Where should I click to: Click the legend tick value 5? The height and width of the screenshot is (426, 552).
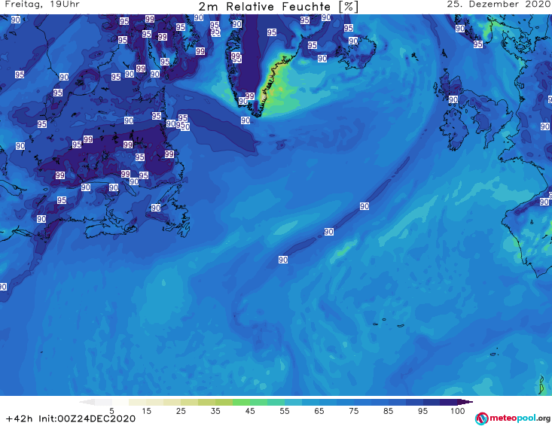point(111,411)
